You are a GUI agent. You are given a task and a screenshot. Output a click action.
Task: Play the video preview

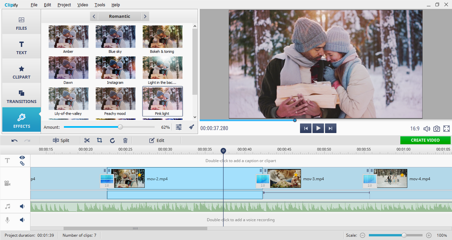318,128
